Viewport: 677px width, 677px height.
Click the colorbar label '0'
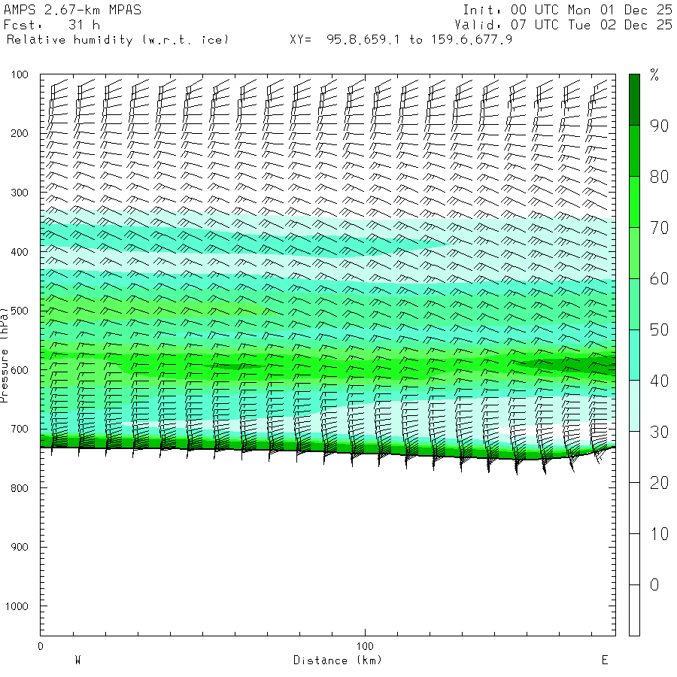654,585
